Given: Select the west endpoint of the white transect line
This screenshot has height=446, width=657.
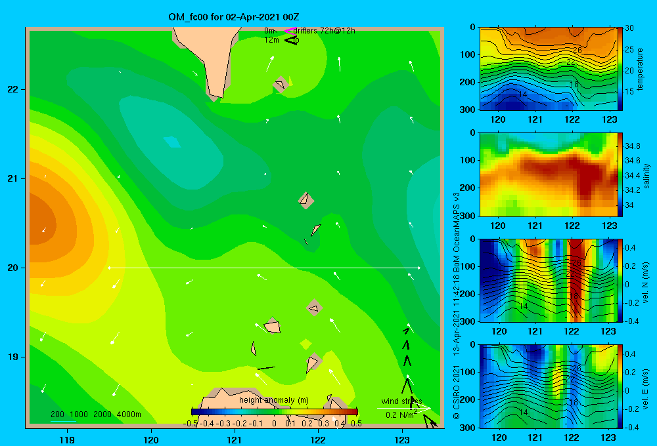Looking at the screenshot, I should [109, 268].
